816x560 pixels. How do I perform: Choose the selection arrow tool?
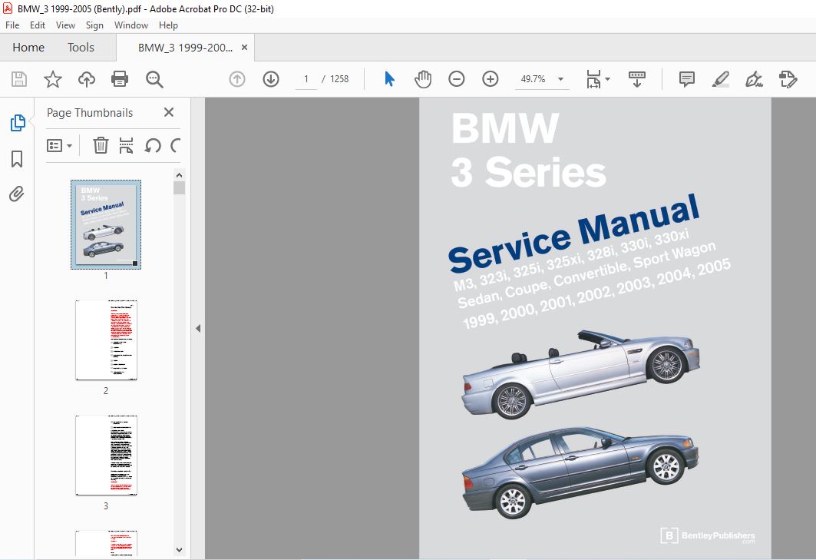(389, 79)
